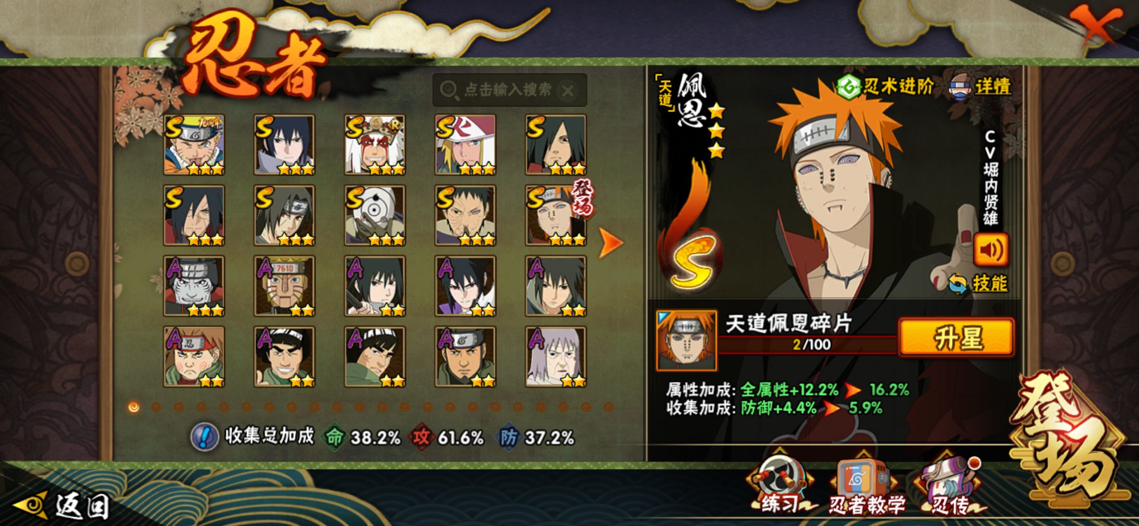The image size is (1139, 526).
Task: Open the 练习 practice mode icon
Action: click(x=780, y=484)
